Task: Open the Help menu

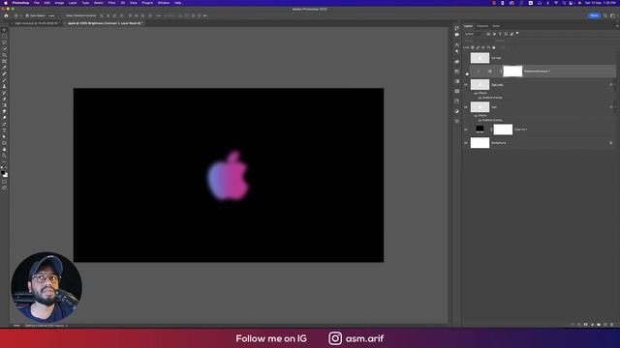Action: (178, 3)
